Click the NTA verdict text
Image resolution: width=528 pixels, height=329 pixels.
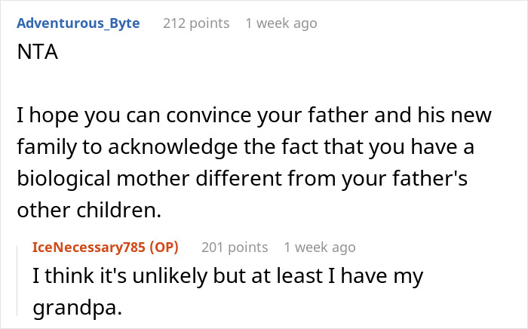coord(35,57)
